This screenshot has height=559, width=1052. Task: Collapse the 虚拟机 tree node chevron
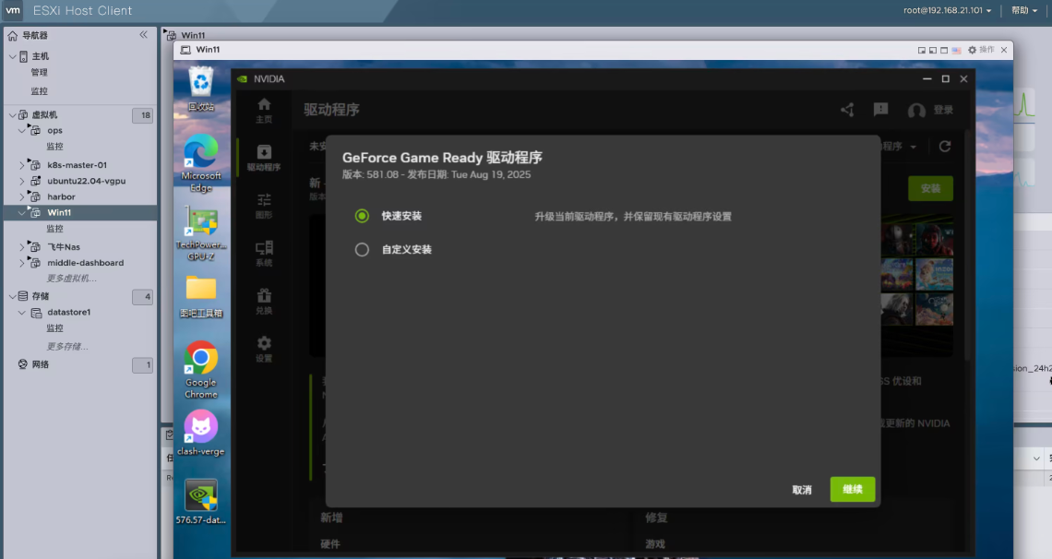pyautogui.click(x=12, y=114)
